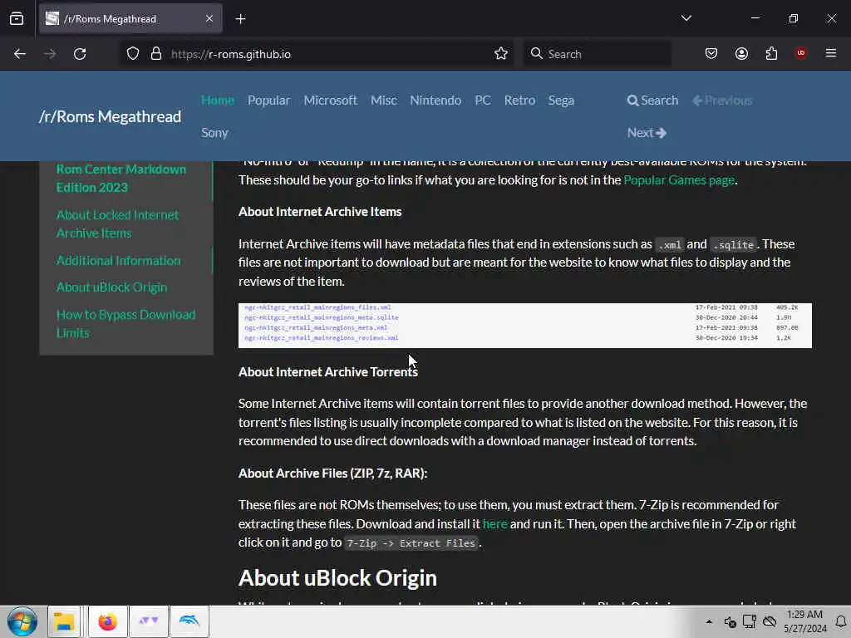The height and width of the screenshot is (638, 851).
Task: Show hidden tray icons arrow
Action: pyautogui.click(x=709, y=621)
